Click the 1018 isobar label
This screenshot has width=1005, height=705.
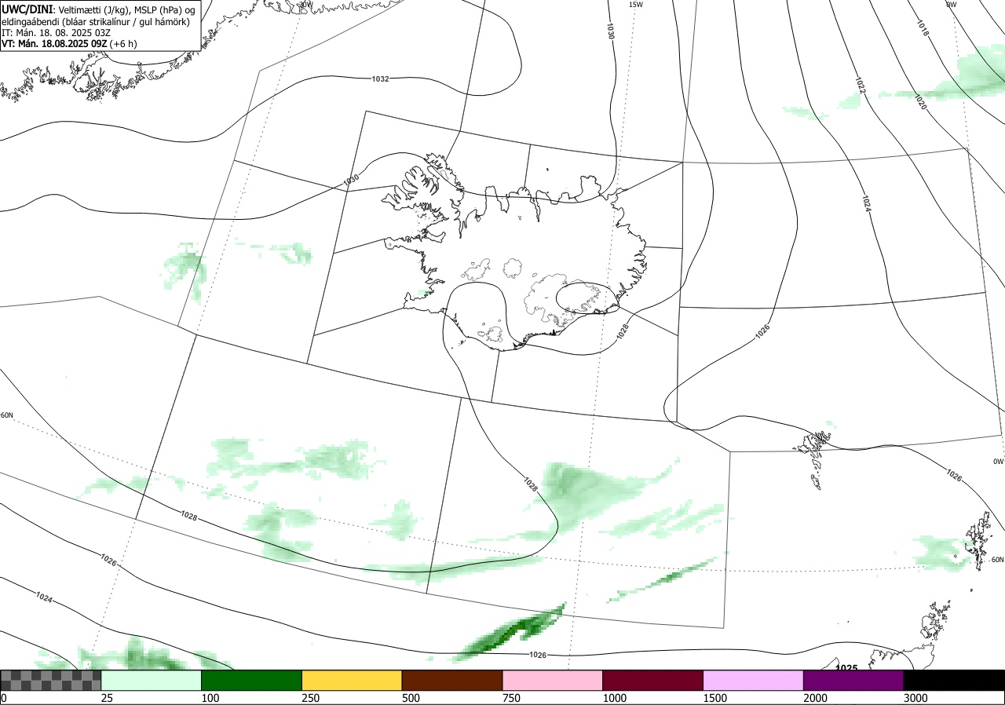click(x=923, y=28)
